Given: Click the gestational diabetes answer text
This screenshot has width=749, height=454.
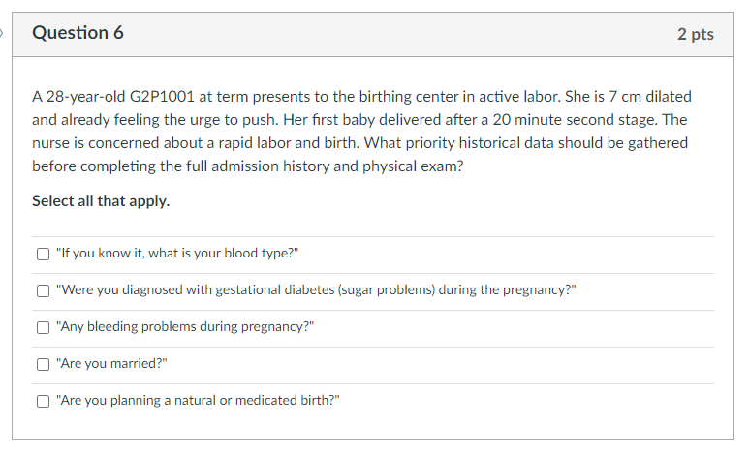Looking at the screenshot, I should click(x=317, y=290).
